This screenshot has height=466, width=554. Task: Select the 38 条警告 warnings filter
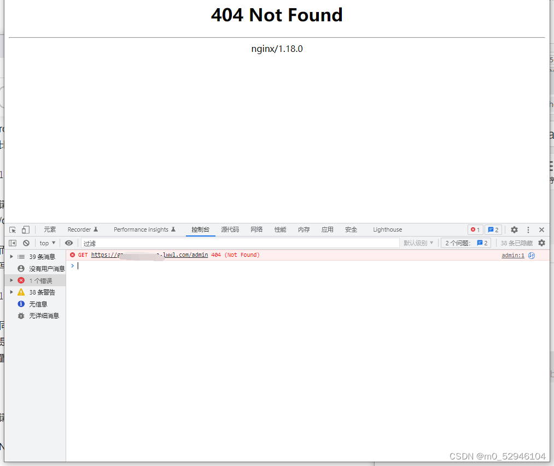[38, 292]
